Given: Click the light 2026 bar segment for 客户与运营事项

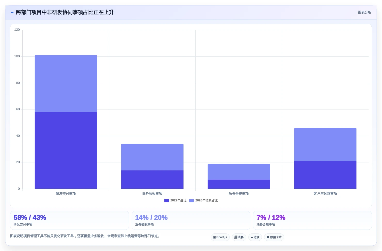Looking at the screenshot, I should pyautogui.click(x=325, y=145).
